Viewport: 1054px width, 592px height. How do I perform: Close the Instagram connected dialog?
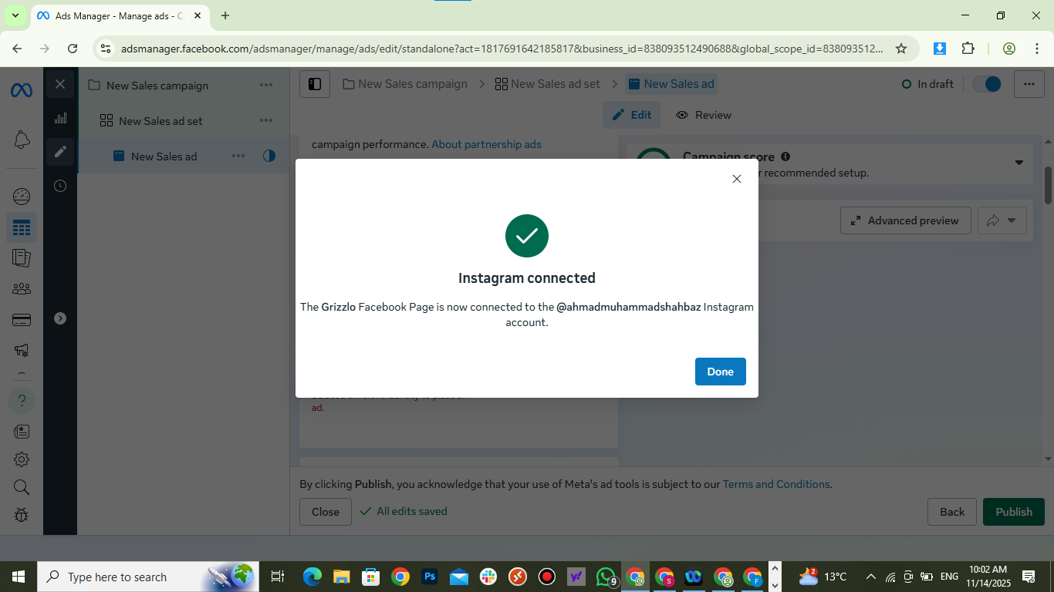[736, 179]
